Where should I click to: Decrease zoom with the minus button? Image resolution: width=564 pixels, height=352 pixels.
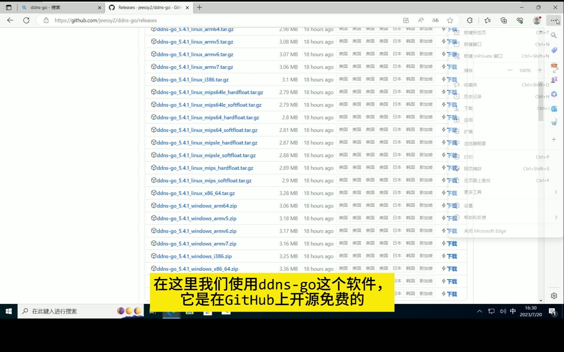510,70
